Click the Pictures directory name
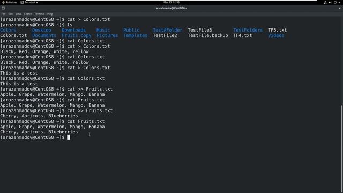The height and width of the screenshot is (193, 343). (x=107, y=35)
